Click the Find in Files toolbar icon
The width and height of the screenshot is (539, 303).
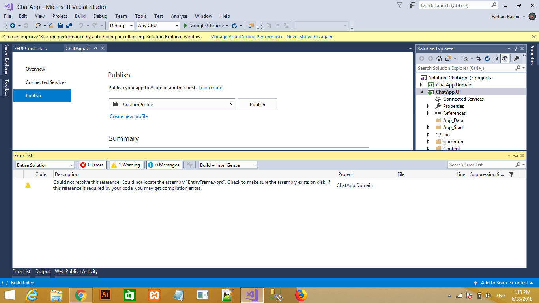point(251,26)
